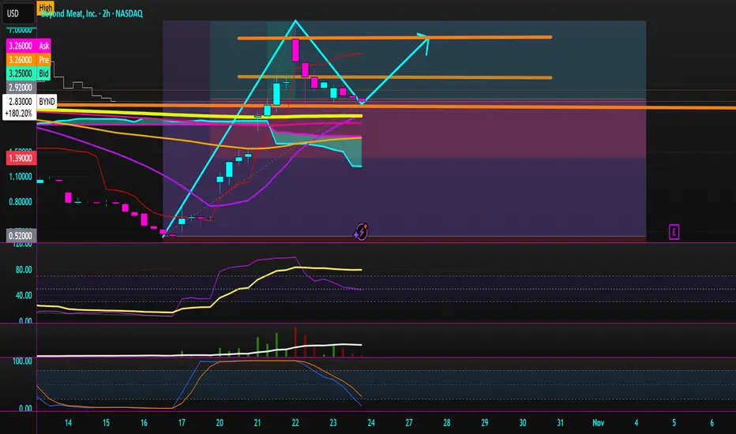Click date 30 on time axis
Screen dimensions: 736x434
[x=523, y=423]
